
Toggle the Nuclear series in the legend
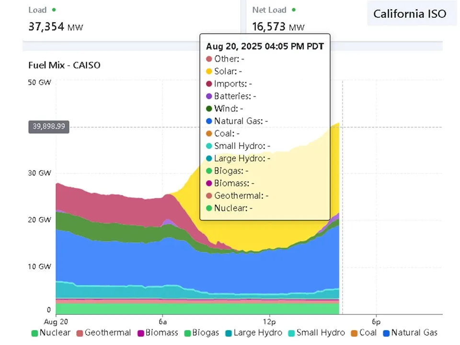tap(50, 333)
